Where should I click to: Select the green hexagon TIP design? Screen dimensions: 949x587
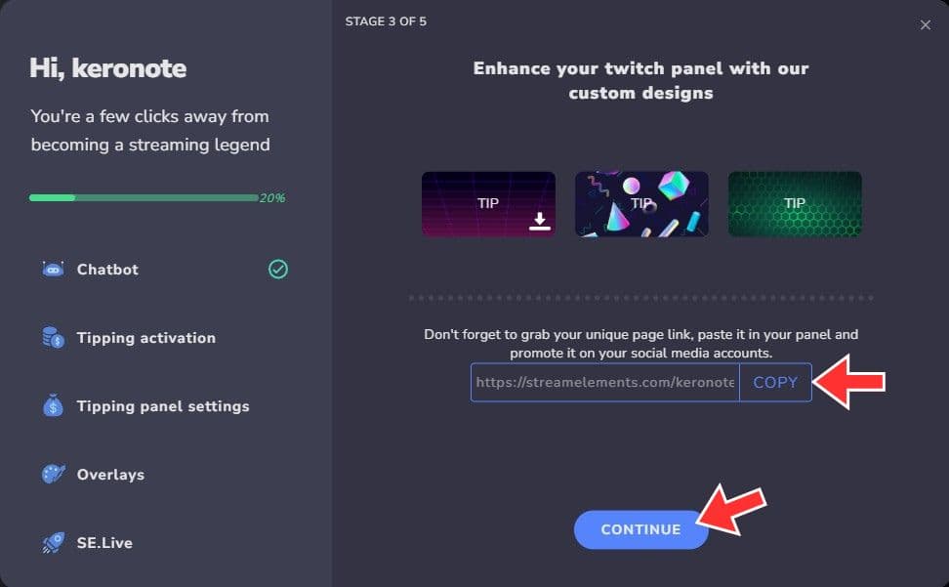tap(795, 204)
